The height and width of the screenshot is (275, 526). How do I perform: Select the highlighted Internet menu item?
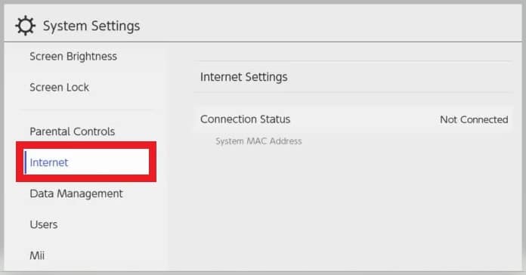[86, 162]
